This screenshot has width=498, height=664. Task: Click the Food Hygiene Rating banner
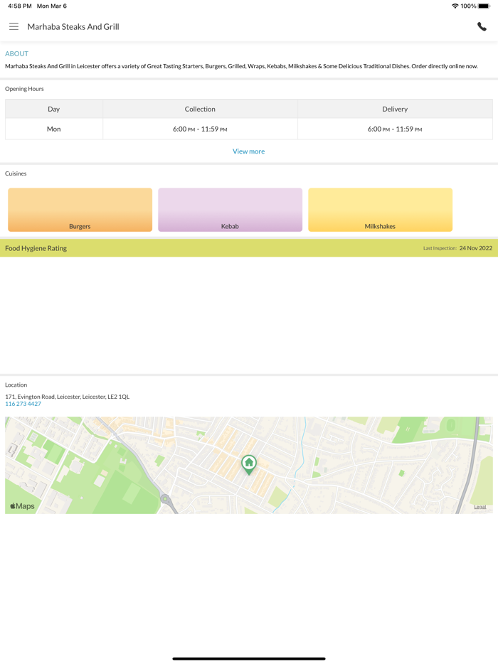[249, 248]
